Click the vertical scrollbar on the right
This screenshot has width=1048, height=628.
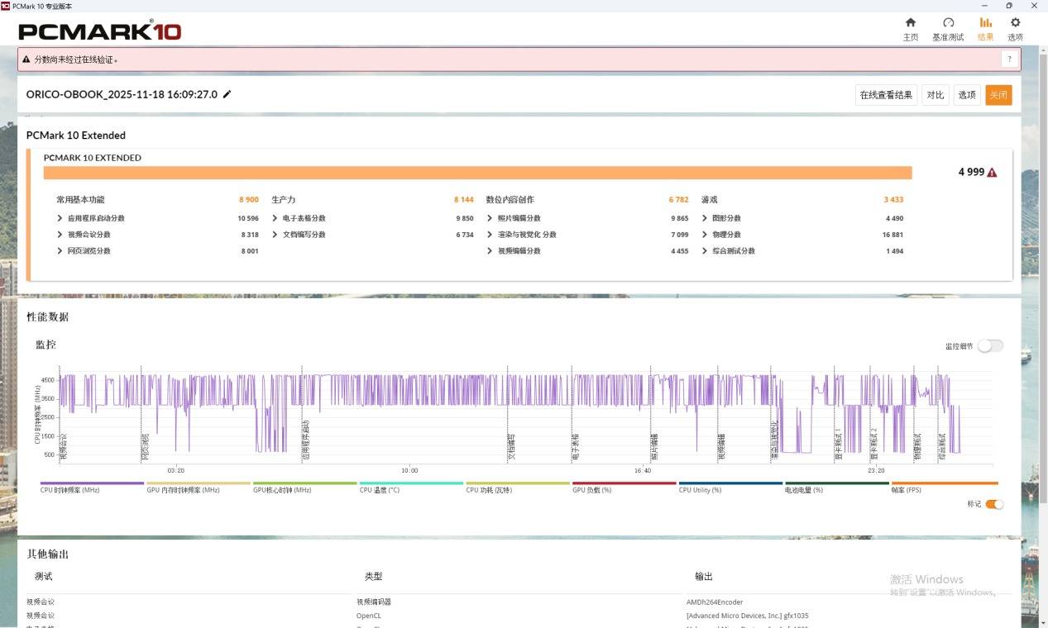coord(1042,248)
